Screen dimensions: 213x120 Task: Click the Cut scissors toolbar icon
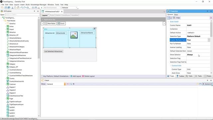click(13, 8)
